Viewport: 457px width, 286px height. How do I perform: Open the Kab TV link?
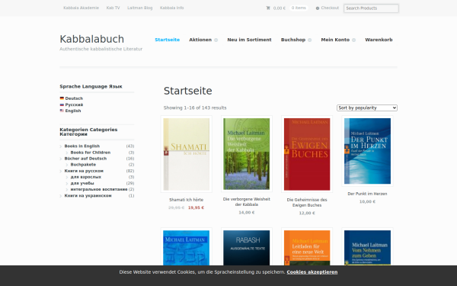pyautogui.click(x=113, y=8)
